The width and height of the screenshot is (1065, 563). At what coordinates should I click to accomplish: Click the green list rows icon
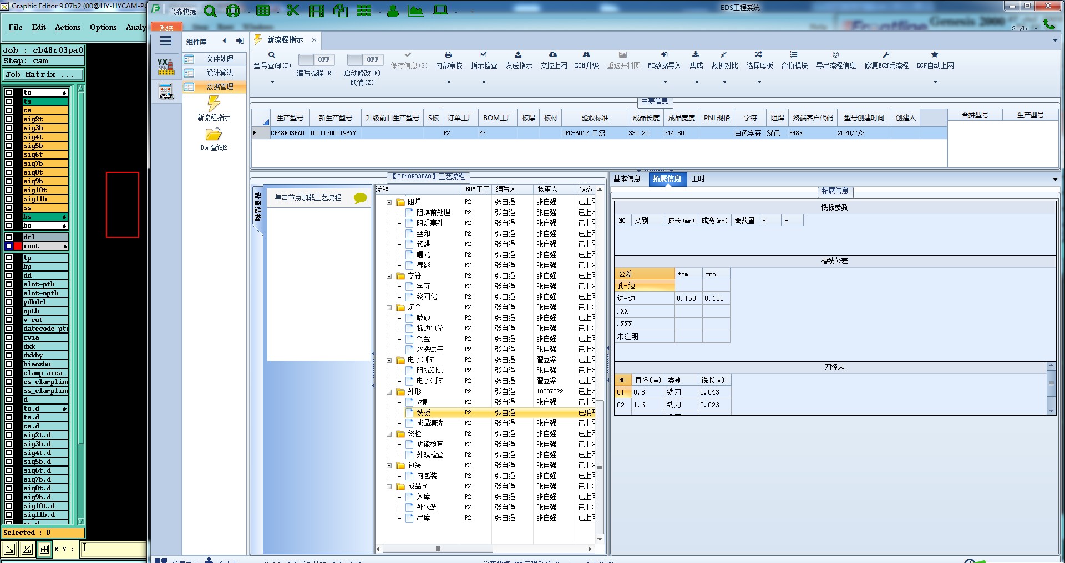(x=364, y=11)
